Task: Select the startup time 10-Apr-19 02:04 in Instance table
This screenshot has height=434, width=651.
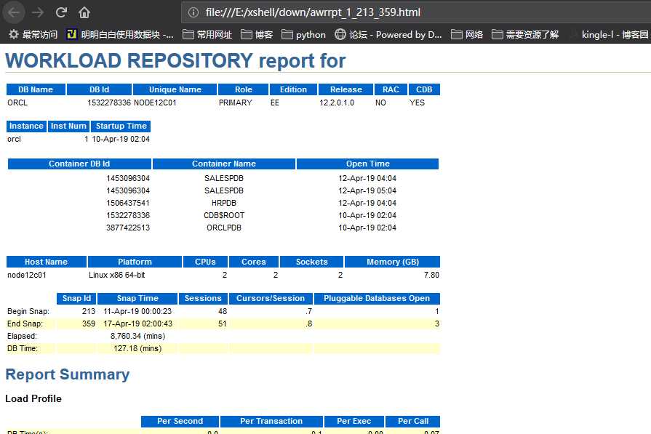Action: 121,139
